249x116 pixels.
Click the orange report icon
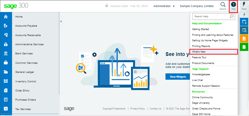point(244,38)
